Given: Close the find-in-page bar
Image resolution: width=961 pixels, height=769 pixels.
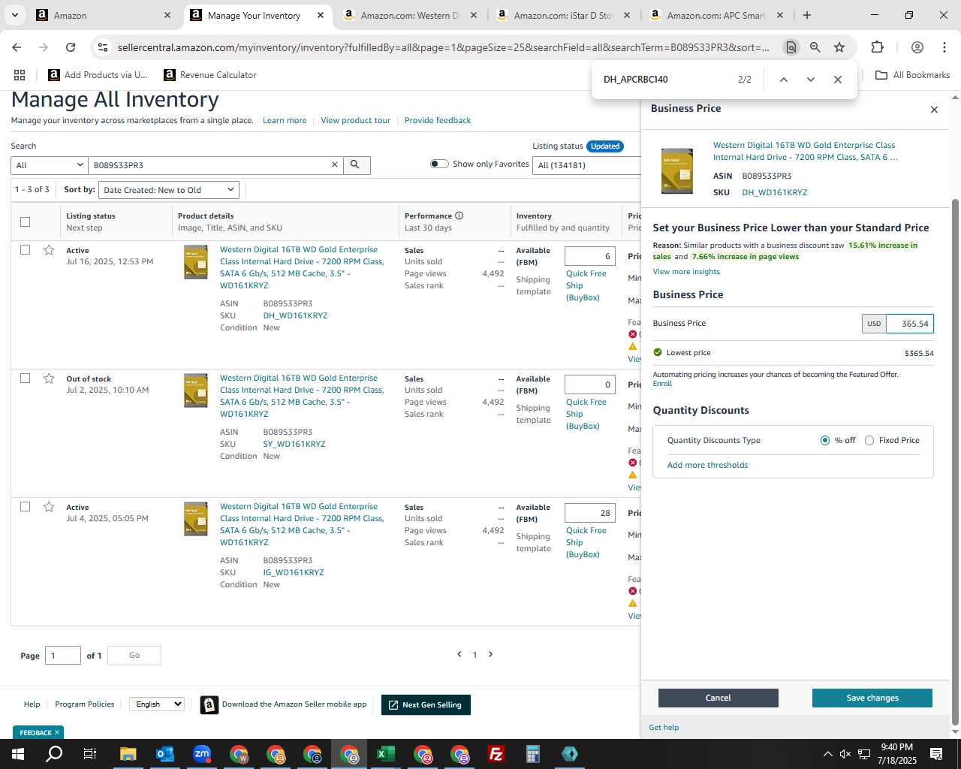Looking at the screenshot, I should tap(838, 80).
